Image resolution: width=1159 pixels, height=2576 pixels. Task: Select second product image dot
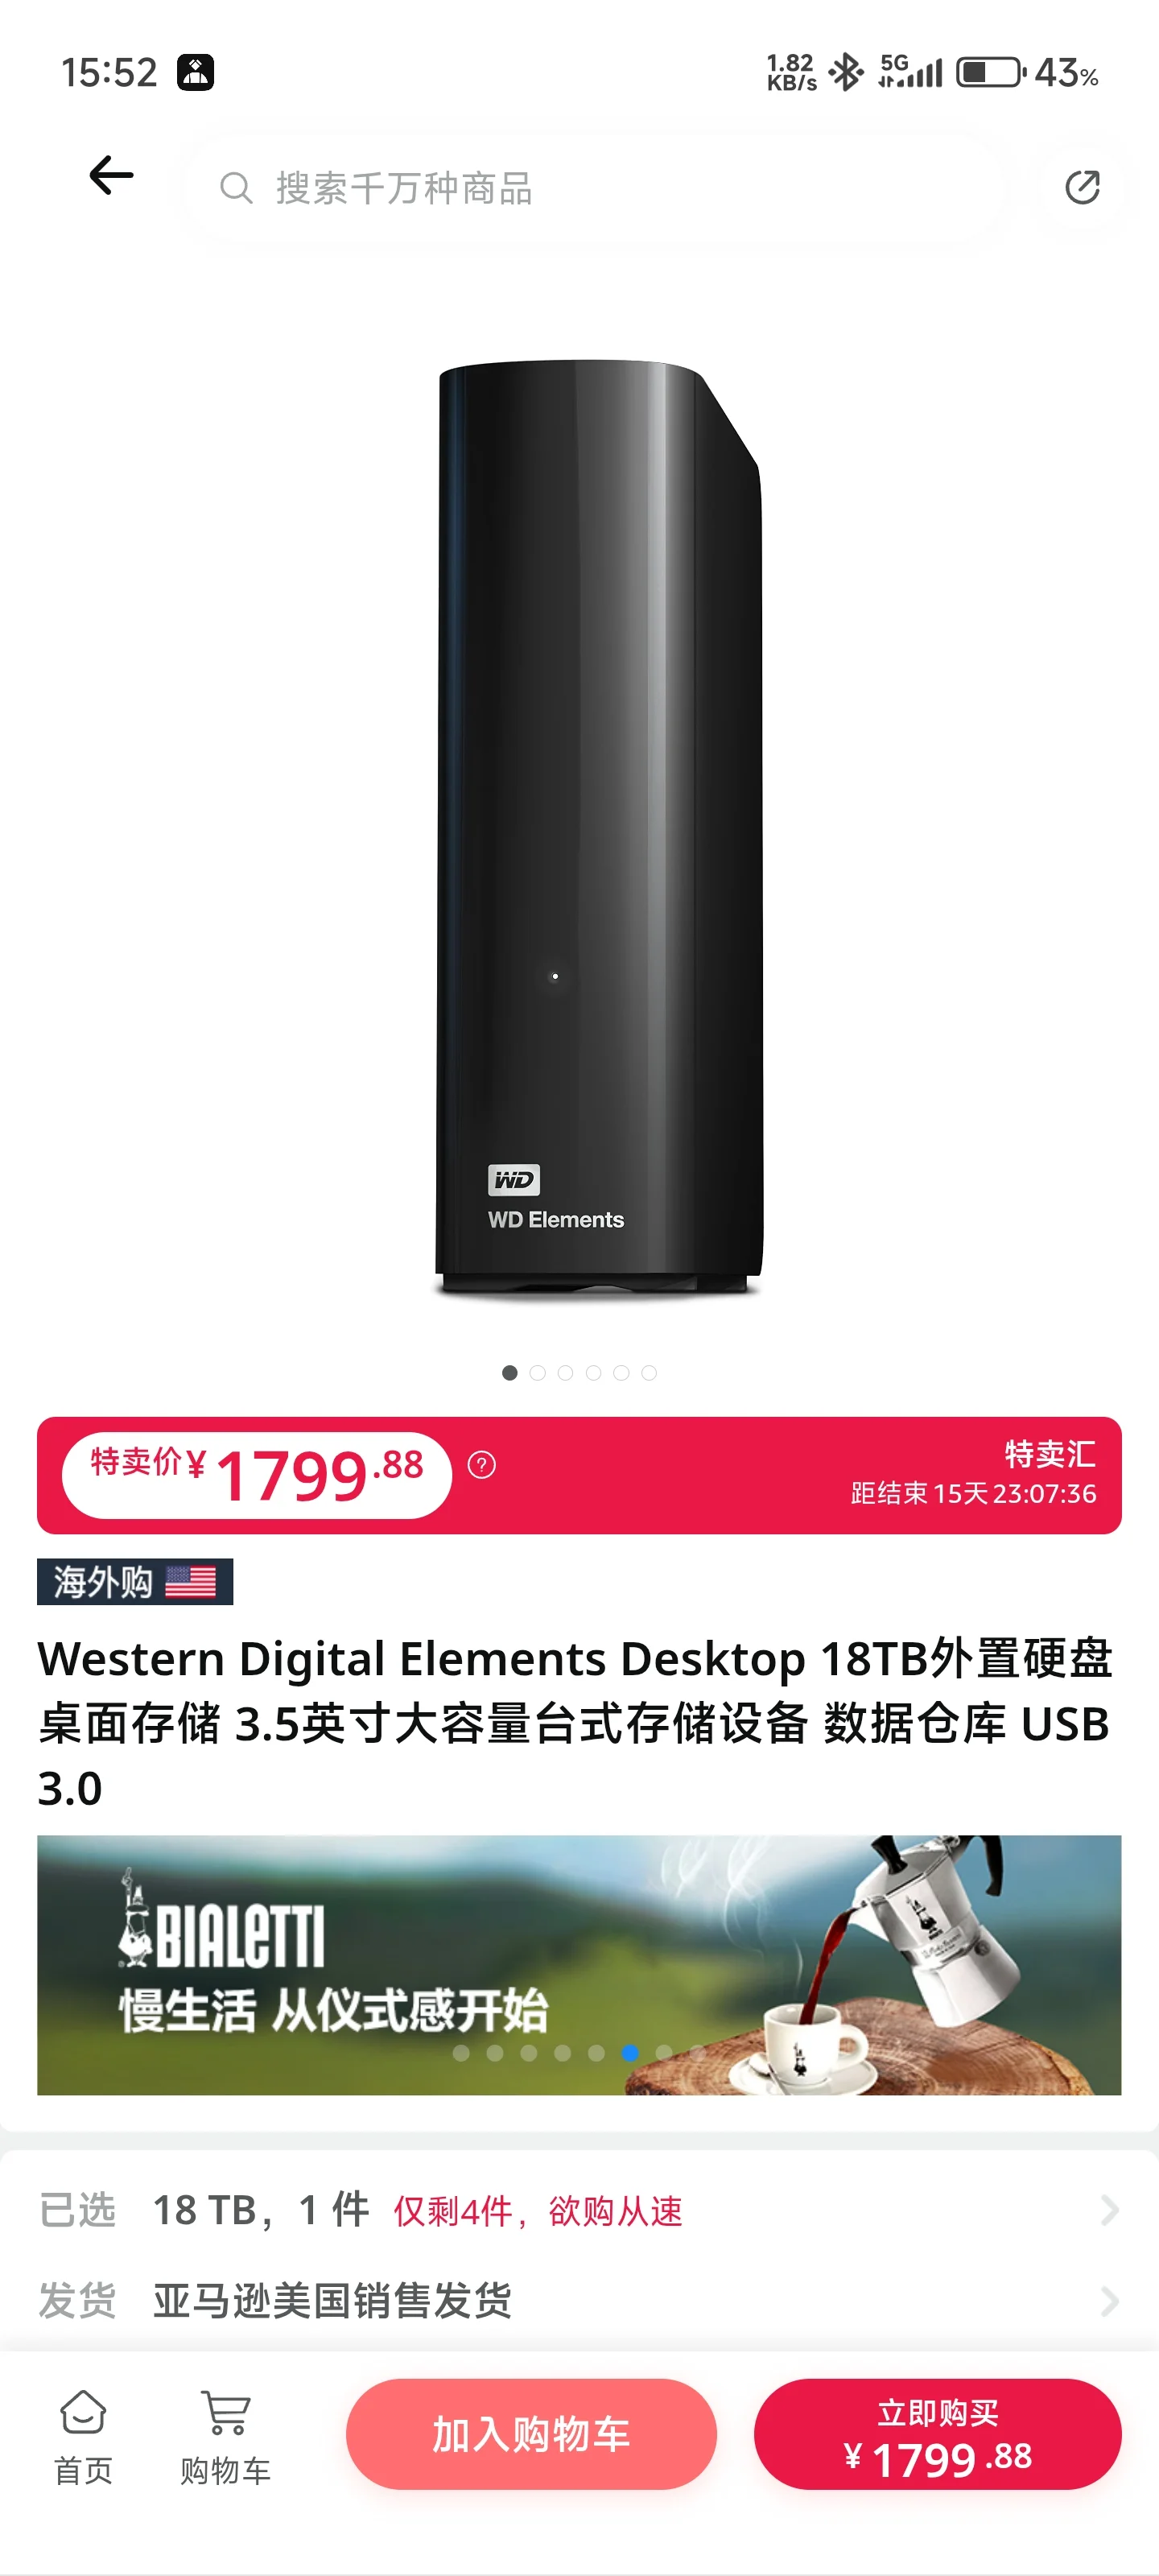pos(537,1372)
